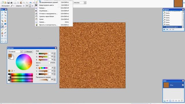Choose Оттенок и насыщенность... menu item
Image resolution: width=185 pixels, height=104 pixels.
point(54,14)
